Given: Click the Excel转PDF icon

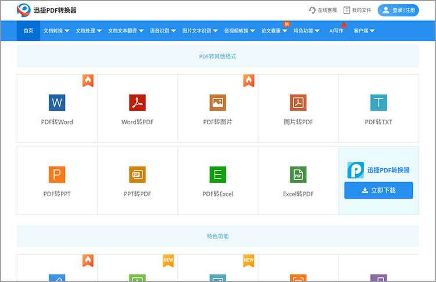Looking at the screenshot, I should coord(298,175).
